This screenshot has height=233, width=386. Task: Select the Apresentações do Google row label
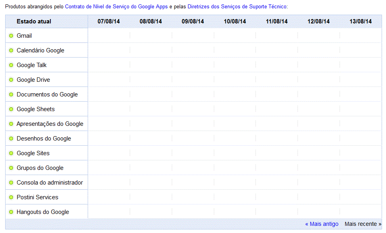[50, 124]
